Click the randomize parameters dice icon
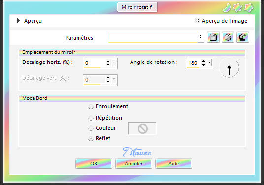This screenshot has height=185, width=264. click(228, 37)
